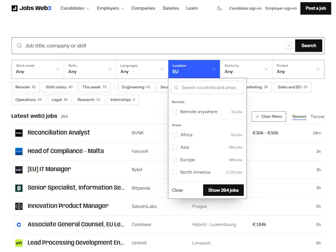Click the Jobs Web3 logo icon

coord(15,8)
